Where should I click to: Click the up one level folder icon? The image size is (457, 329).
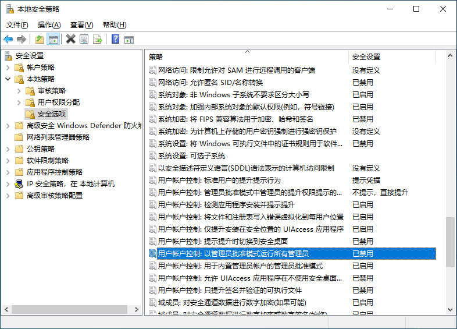[40, 39]
